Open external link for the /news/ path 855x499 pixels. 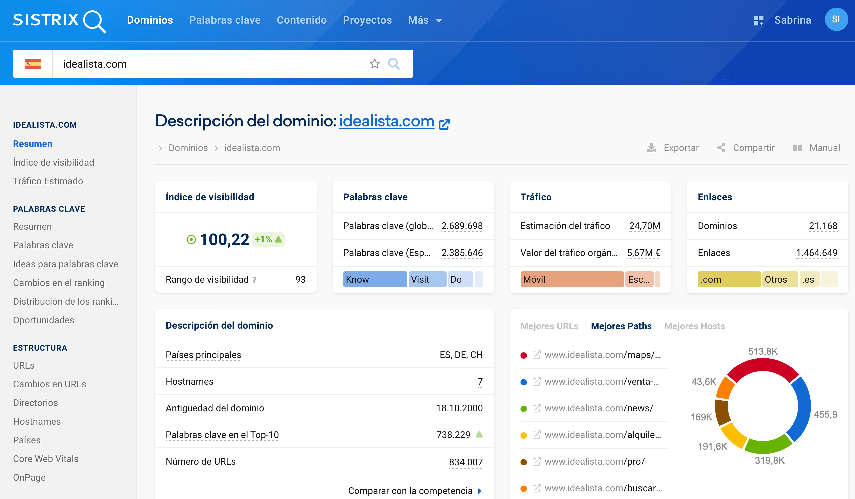pyautogui.click(x=536, y=408)
